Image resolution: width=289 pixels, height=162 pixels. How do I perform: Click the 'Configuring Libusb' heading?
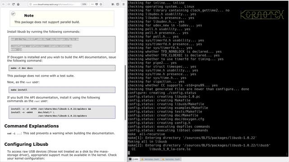[x=26, y=144]
